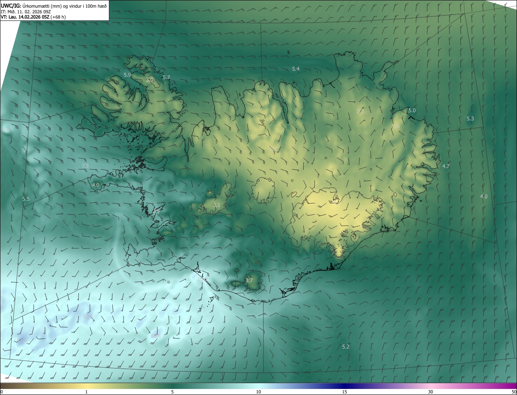This screenshot has height=395, width=517.
Task: Click the "50" tick label on the color scale
Action: click(x=514, y=392)
